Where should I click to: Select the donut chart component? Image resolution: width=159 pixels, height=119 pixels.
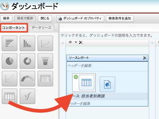coord(27,61)
